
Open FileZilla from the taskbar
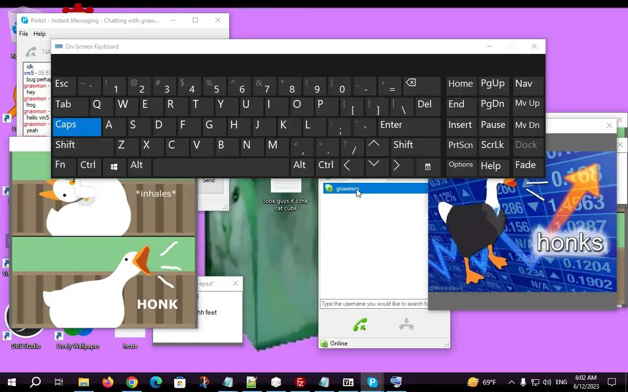point(300,382)
